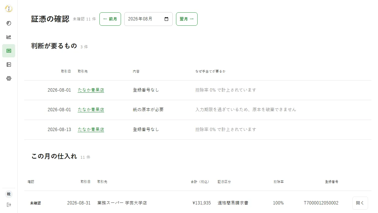Image resolution: width=378 pixels, height=213 pixels.
Task: Open たなか青果店 link in 紙の原本が必要 row
Action: (x=91, y=110)
